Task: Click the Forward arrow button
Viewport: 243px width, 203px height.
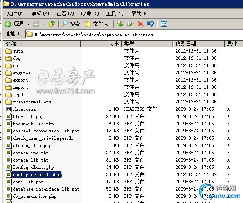Action: (36, 24)
